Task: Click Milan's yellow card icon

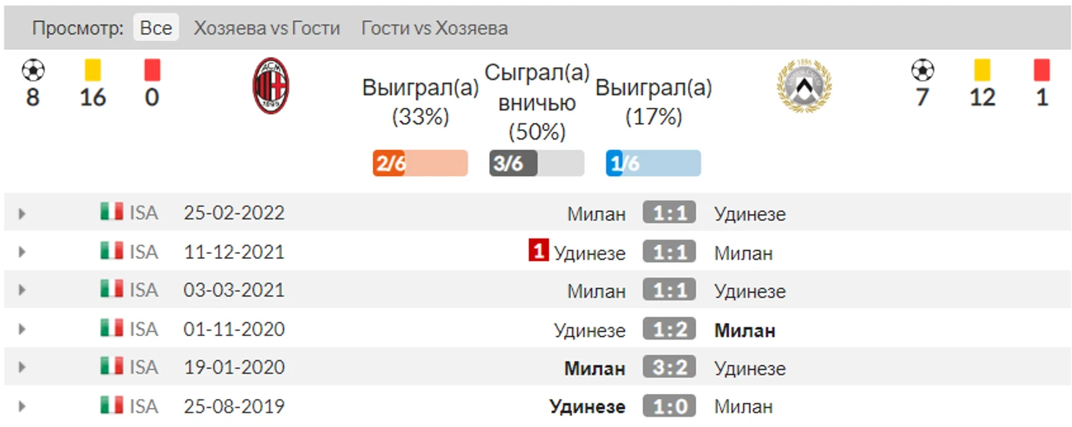Action: [93, 70]
